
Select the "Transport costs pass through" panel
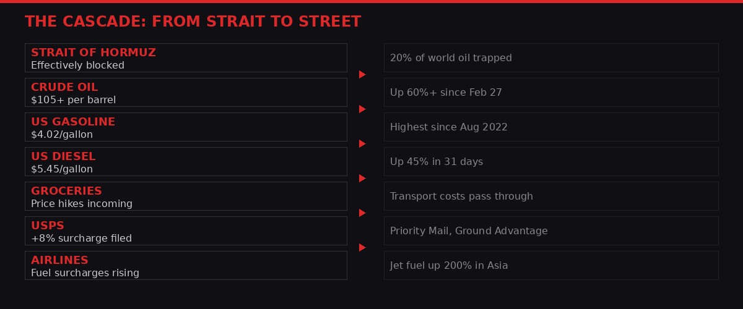pos(550,197)
